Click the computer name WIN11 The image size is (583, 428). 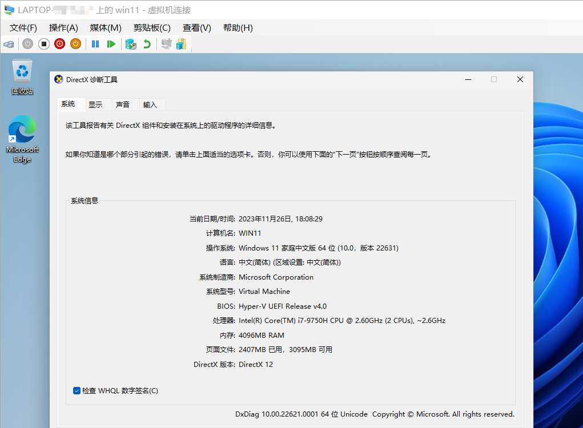click(250, 233)
